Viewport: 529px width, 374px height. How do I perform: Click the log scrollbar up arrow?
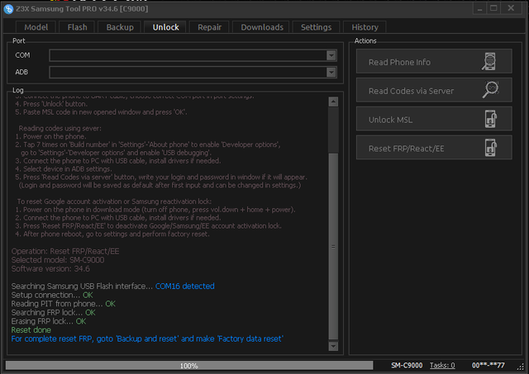tap(333, 102)
